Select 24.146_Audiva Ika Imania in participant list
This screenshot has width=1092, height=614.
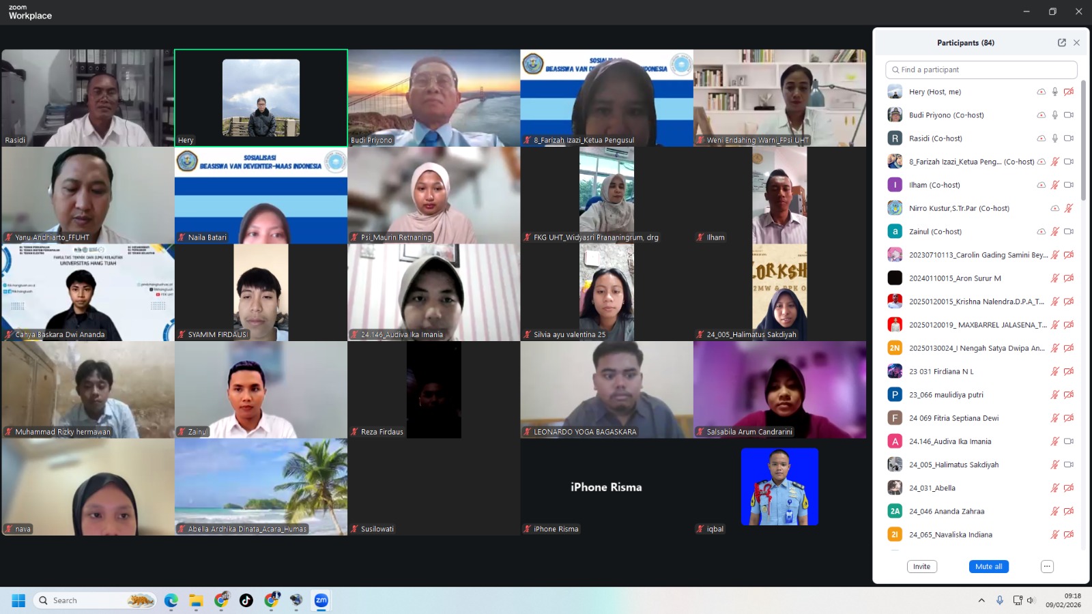[950, 441]
